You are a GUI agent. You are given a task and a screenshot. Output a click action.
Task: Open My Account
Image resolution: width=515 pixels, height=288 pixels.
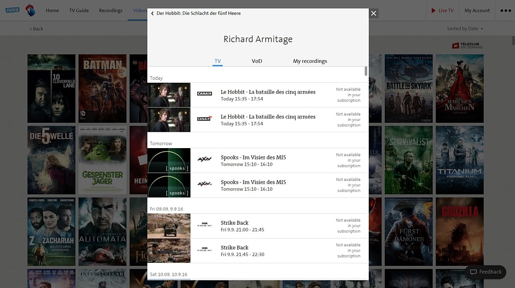click(477, 10)
